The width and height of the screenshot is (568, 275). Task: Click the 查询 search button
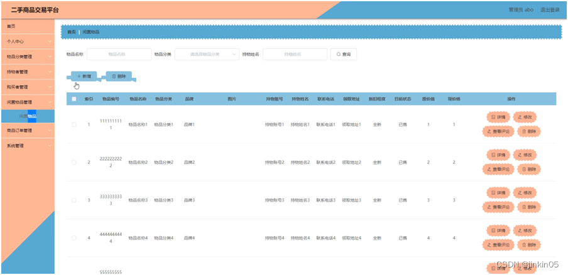(x=344, y=54)
